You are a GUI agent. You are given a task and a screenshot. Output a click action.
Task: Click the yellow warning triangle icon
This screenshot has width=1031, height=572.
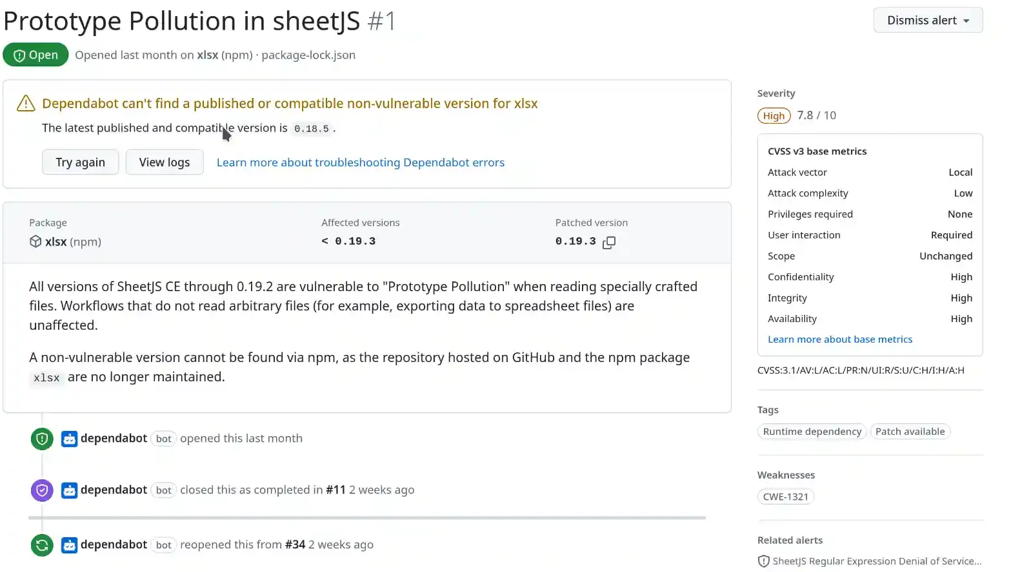click(x=26, y=103)
